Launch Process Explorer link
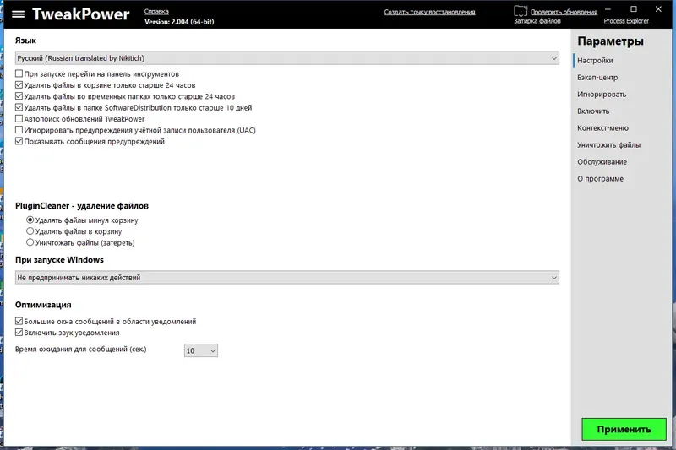The width and height of the screenshot is (676, 450). pyautogui.click(x=626, y=20)
